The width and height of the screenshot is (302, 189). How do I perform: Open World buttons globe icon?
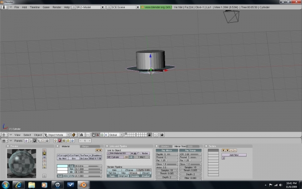point(72,141)
